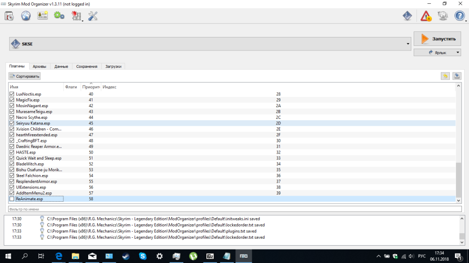Expand the Help icon dropdown arrow

tap(466, 21)
